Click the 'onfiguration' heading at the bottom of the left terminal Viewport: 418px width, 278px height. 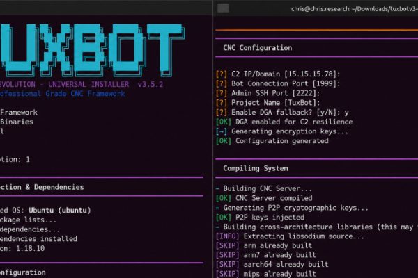click(23, 272)
